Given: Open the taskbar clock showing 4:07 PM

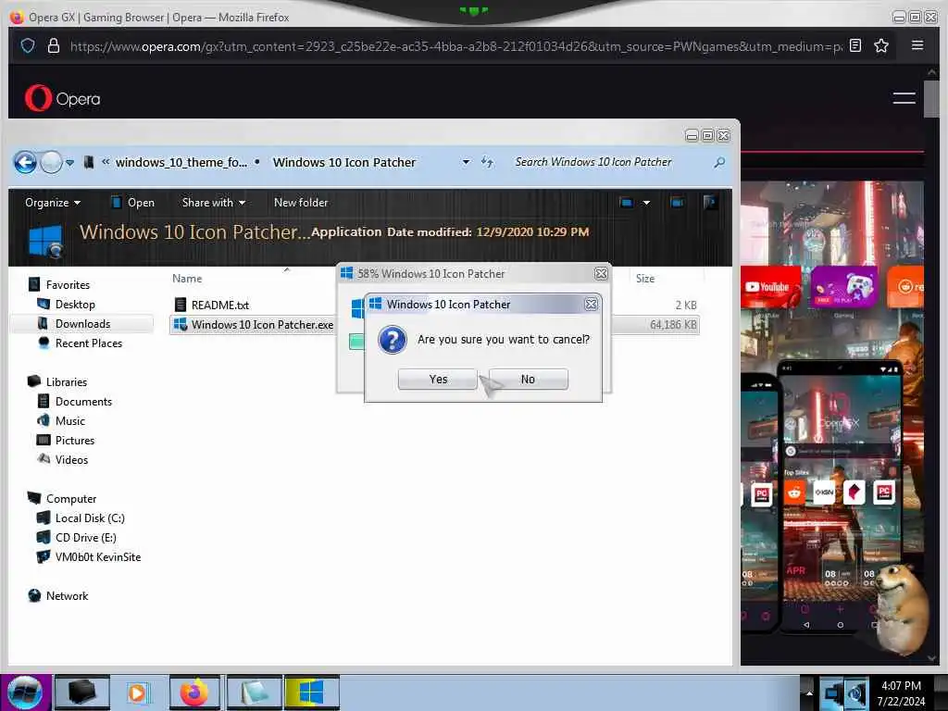Looking at the screenshot, I should 902,693.
